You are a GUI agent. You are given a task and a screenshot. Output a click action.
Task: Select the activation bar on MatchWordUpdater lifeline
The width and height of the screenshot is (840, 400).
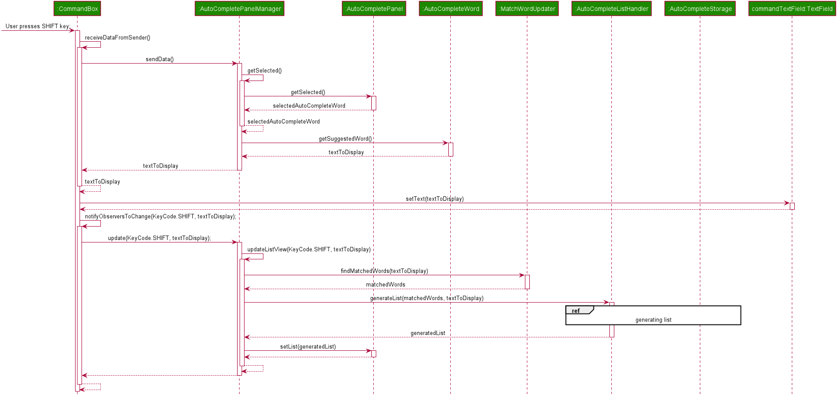(527, 282)
